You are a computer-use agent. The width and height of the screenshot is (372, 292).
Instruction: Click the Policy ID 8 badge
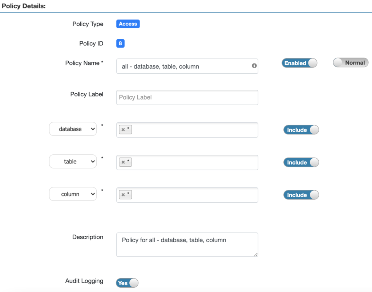(120, 44)
